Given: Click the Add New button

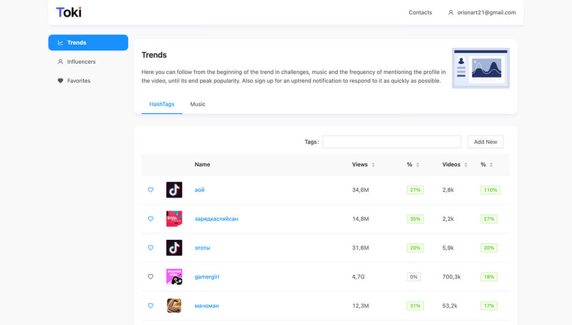Looking at the screenshot, I should pyautogui.click(x=485, y=142).
